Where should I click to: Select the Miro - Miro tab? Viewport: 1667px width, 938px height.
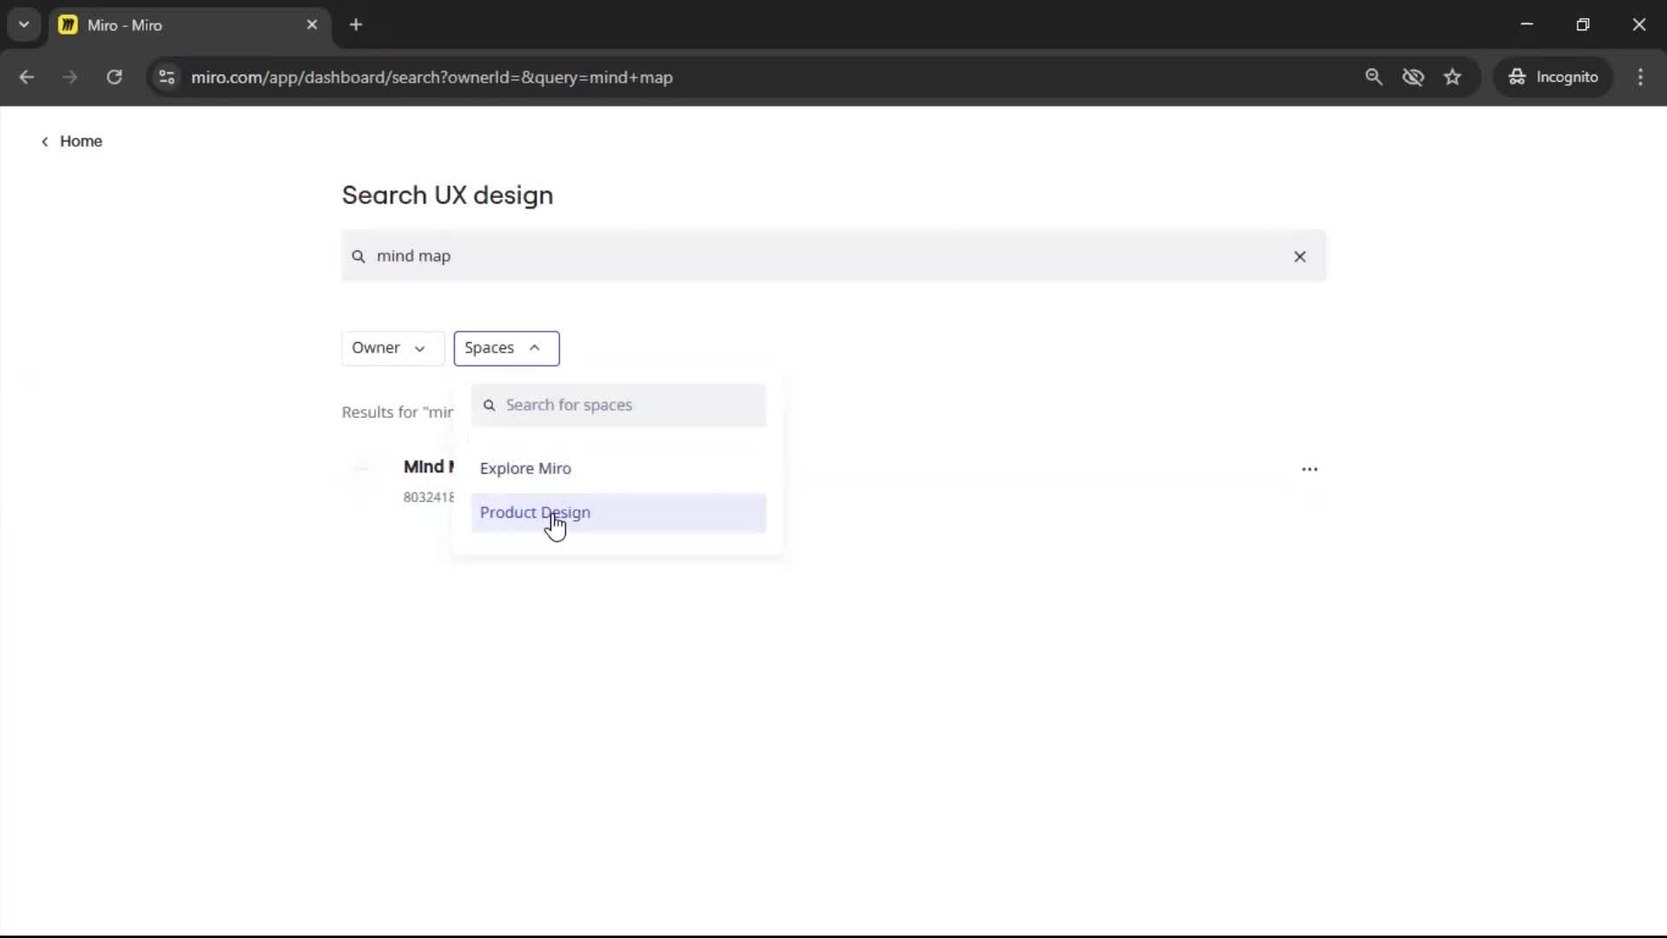[188, 25]
